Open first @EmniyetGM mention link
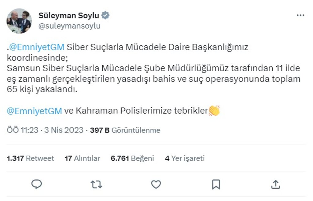 coord(37,47)
